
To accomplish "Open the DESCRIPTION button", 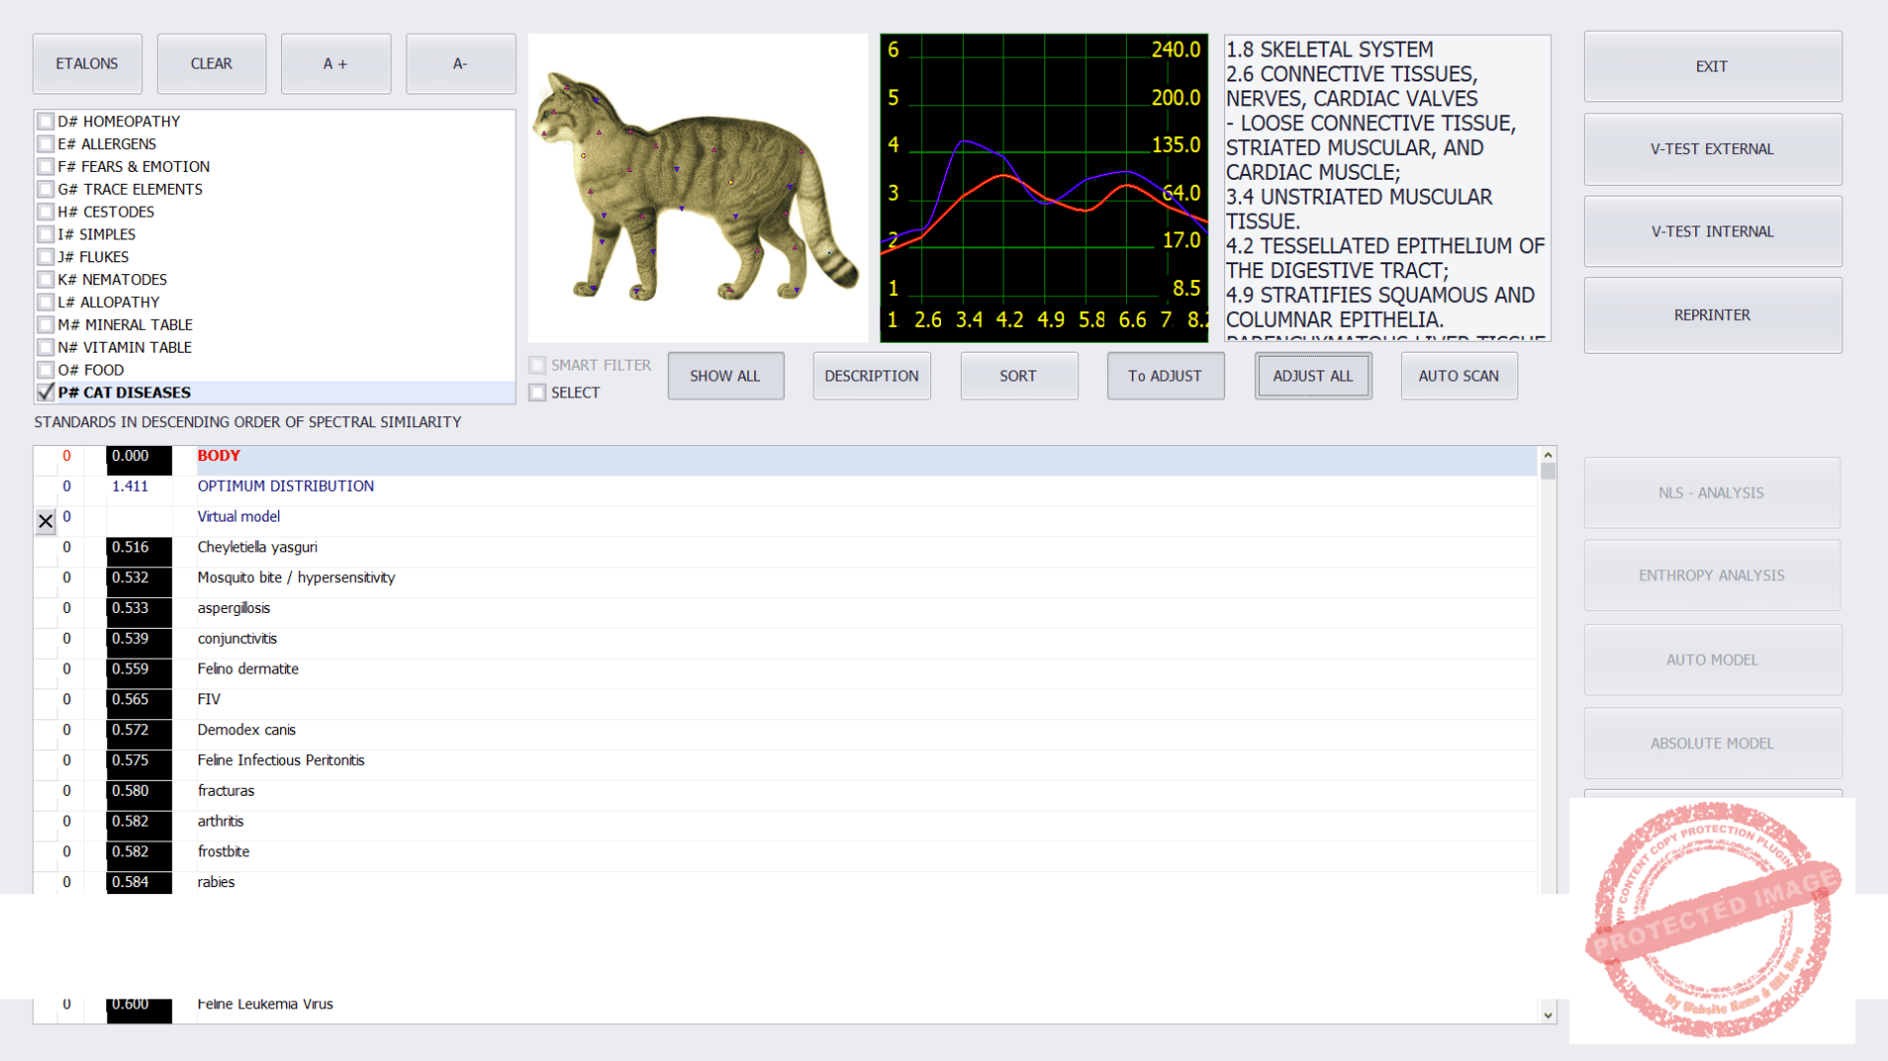I will pyautogui.click(x=870, y=376).
